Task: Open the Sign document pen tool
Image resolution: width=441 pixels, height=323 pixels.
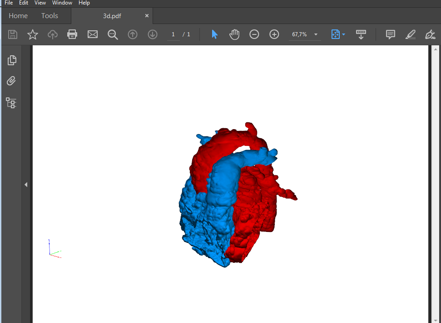Action: click(430, 34)
